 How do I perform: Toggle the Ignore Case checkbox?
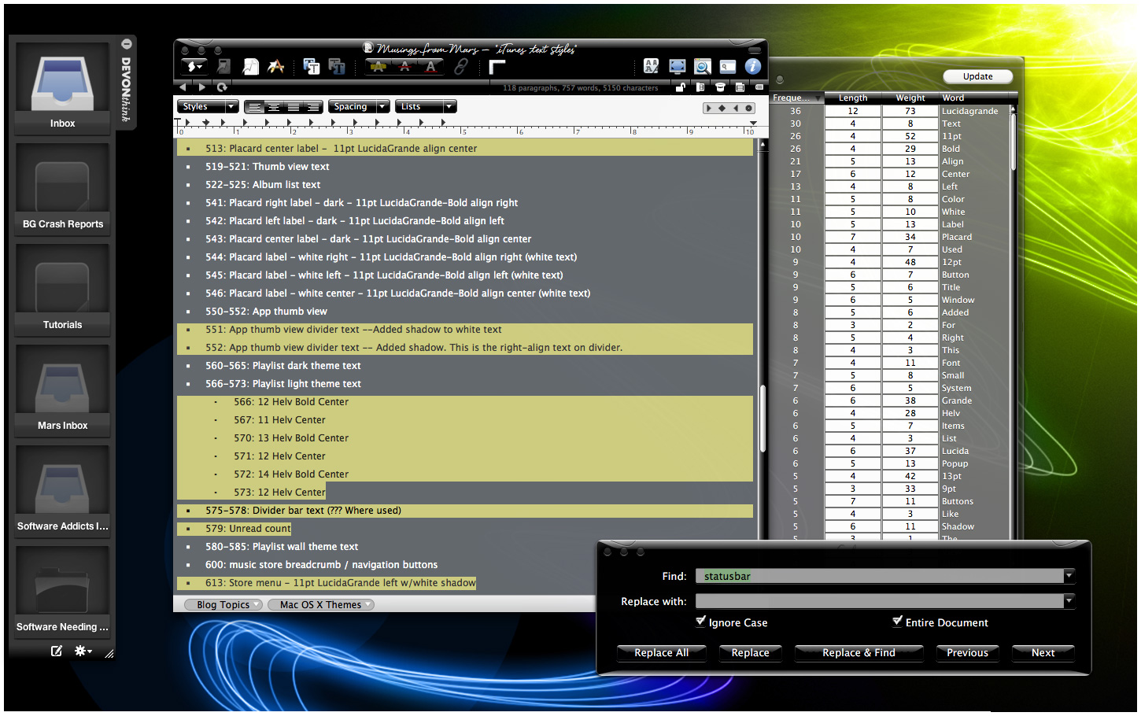(700, 622)
